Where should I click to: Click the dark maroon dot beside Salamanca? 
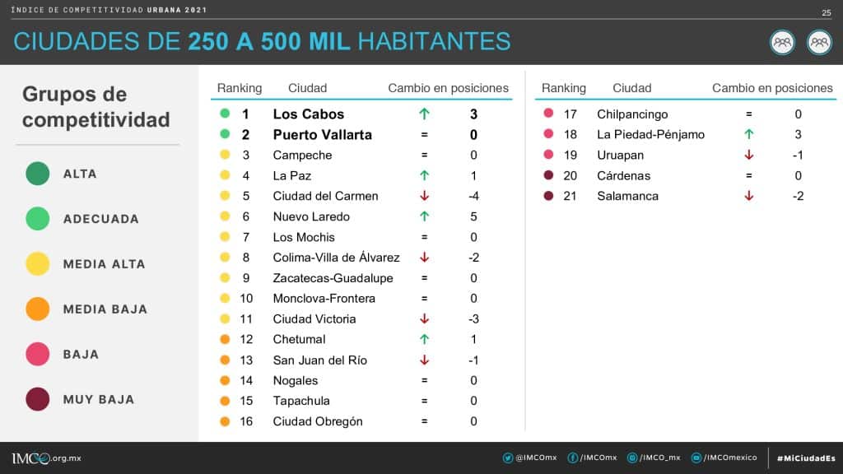[x=548, y=196]
